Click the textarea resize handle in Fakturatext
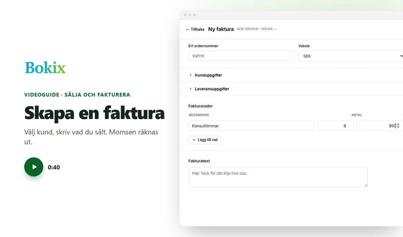The width and height of the screenshot is (403, 237). (366, 185)
